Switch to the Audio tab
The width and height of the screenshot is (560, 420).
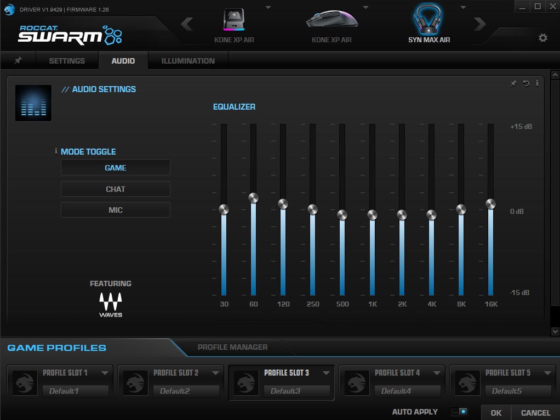tap(123, 60)
